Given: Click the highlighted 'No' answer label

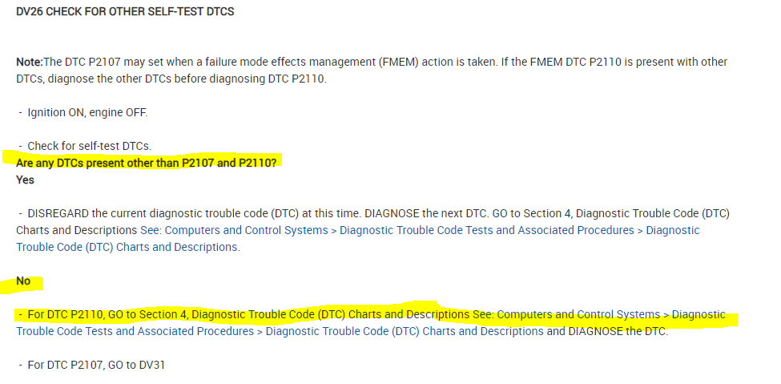Looking at the screenshot, I should click(x=23, y=281).
